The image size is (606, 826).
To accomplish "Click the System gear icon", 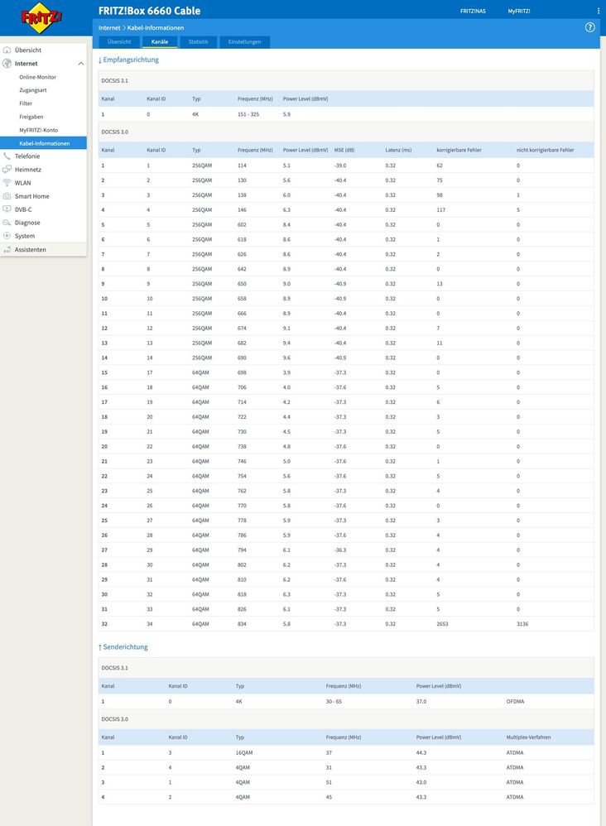I will [x=7, y=236].
